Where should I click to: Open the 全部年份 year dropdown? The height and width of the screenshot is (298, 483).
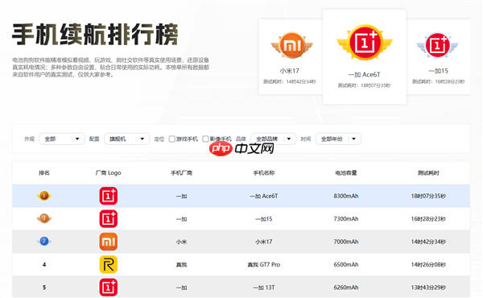(x=338, y=139)
